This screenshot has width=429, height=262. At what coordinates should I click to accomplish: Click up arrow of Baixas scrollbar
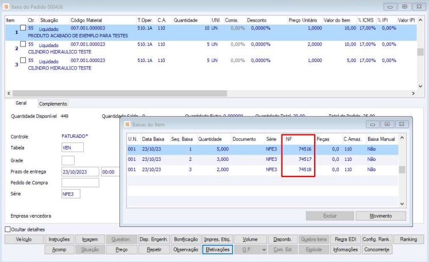tap(402, 138)
